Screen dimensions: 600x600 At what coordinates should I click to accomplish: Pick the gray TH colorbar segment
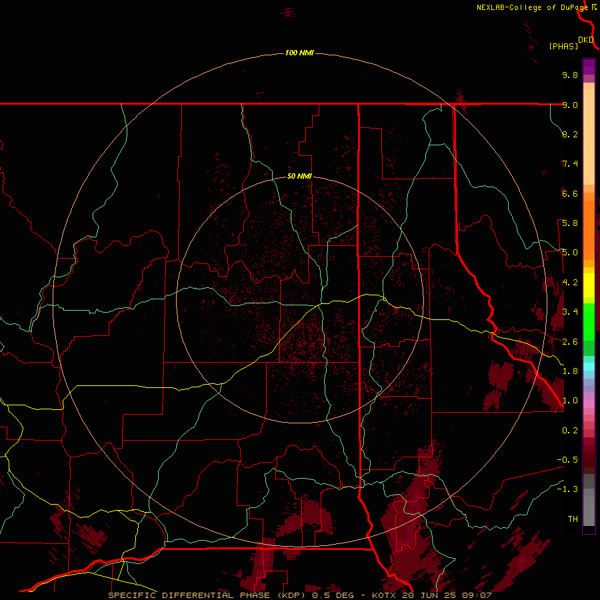(x=589, y=511)
